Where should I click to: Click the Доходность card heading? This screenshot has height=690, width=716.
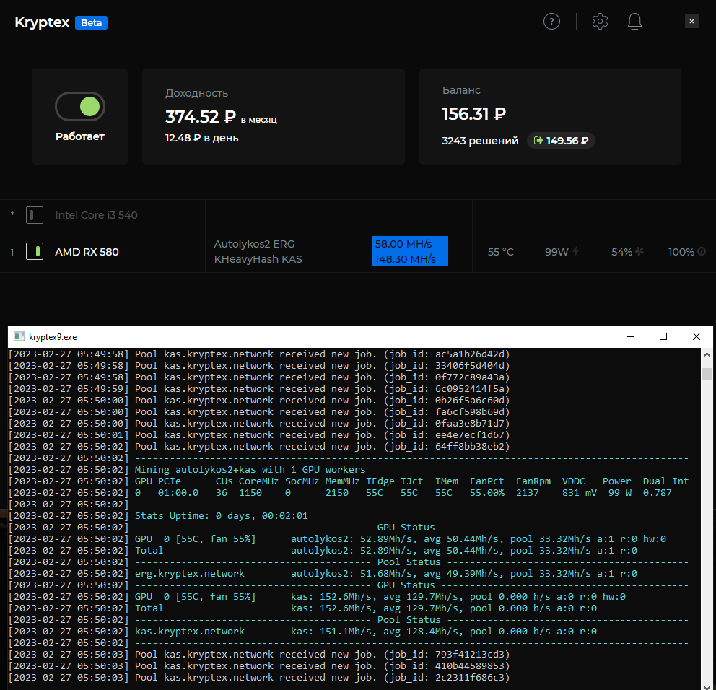tap(197, 93)
